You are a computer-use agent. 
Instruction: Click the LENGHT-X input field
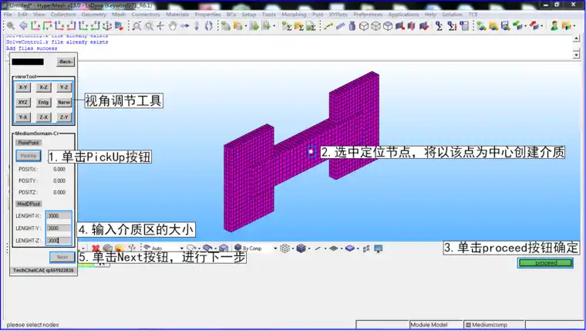point(59,216)
